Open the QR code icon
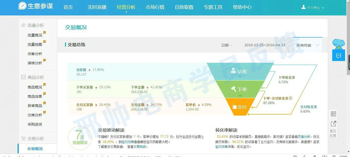350x157 pixels. pyautogui.click(x=333, y=114)
